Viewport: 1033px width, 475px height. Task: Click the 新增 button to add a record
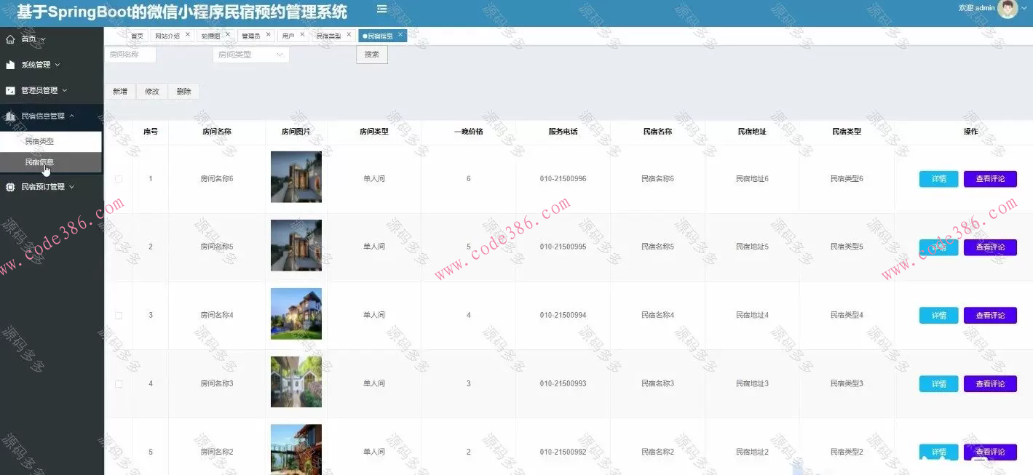pyautogui.click(x=119, y=91)
